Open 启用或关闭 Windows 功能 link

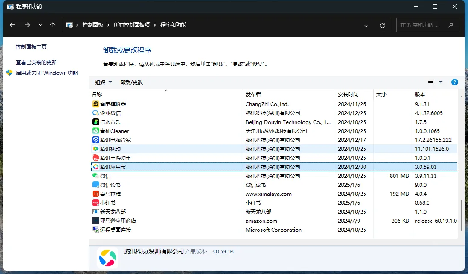(47, 73)
